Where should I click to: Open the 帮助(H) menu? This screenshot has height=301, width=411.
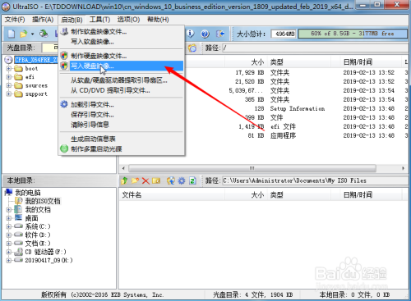click(x=158, y=20)
